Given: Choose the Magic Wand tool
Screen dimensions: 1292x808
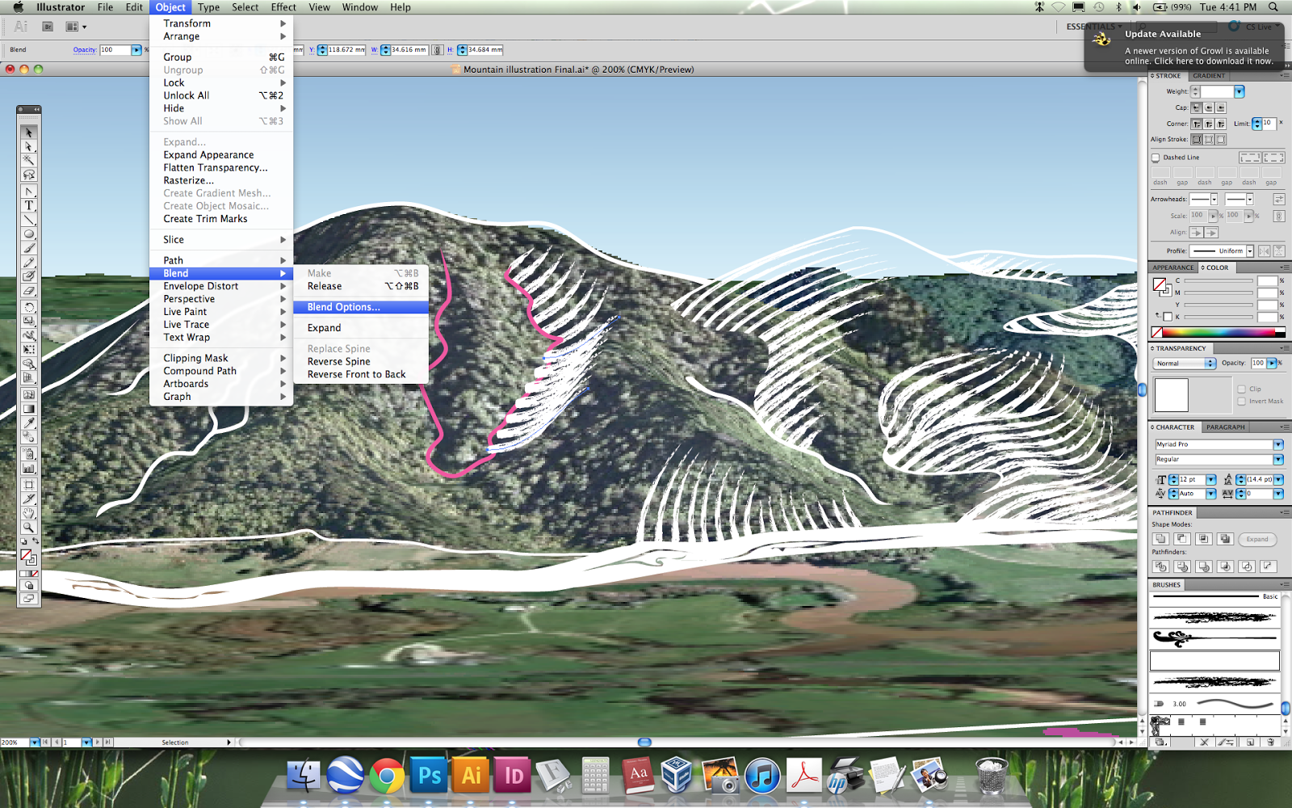Looking at the screenshot, I should [x=29, y=161].
